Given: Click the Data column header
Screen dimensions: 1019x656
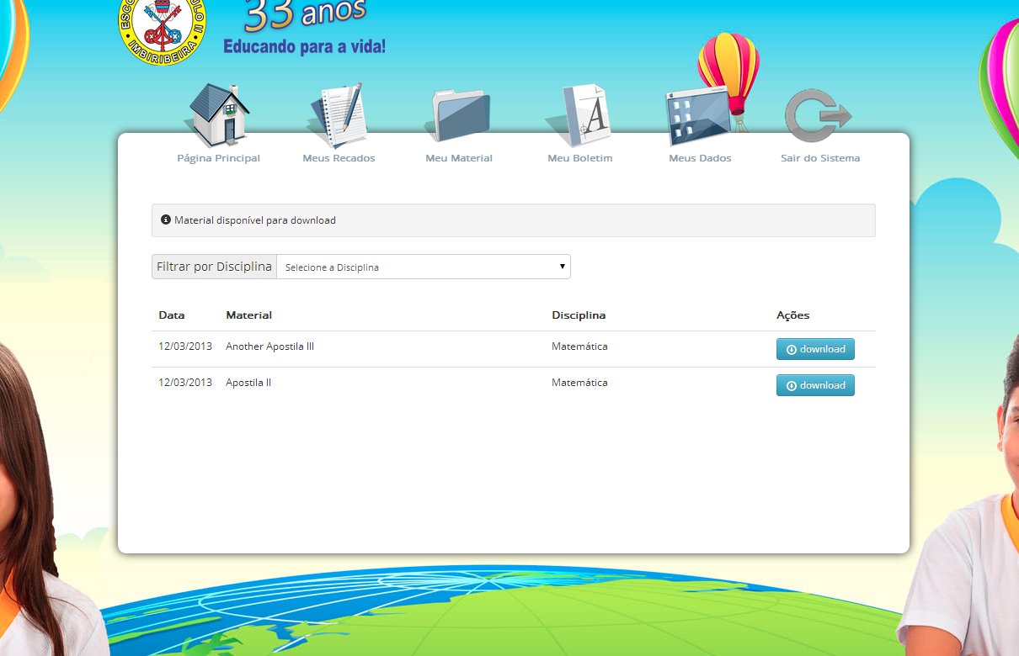Looking at the screenshot, I should (x=172, y=315).
